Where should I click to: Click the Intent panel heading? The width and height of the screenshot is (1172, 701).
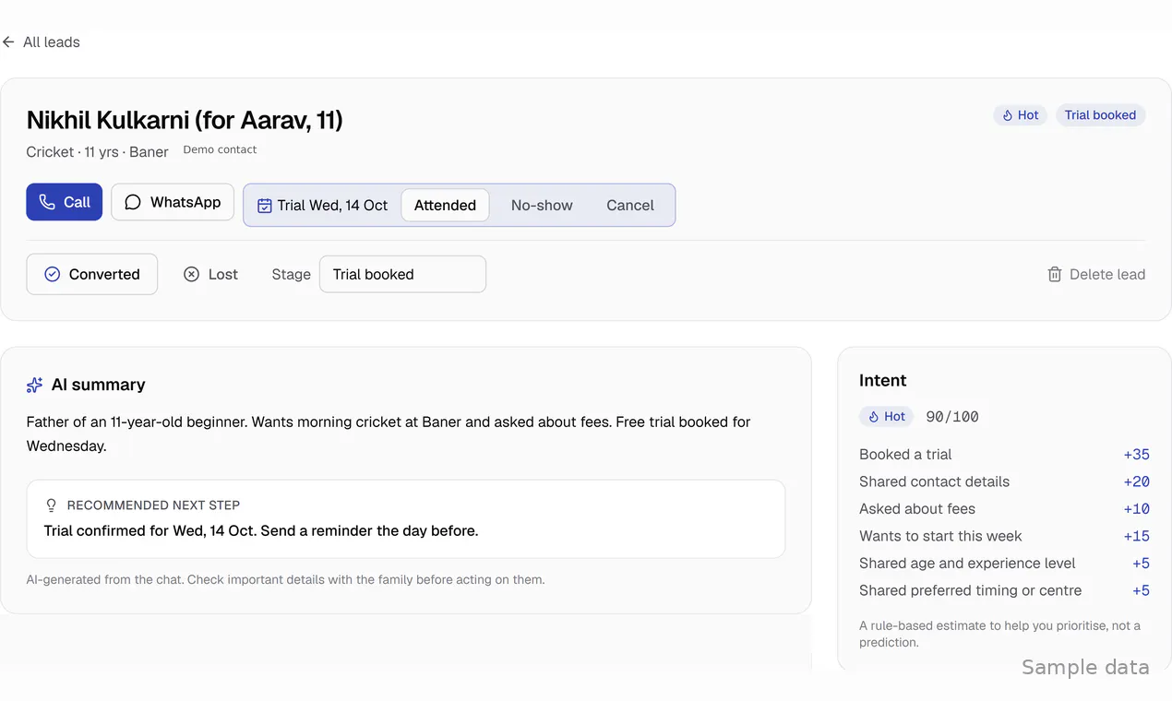[883, 380]
